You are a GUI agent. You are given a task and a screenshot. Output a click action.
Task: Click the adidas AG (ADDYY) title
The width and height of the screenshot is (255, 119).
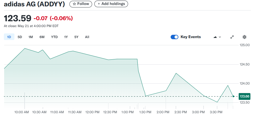pos(34,4)
